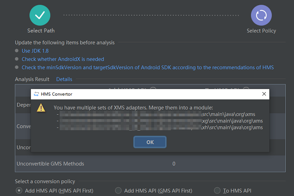Open minSdkVersion and targetSdkVersion check link
The height and width of the screenshot is (196, 294).
pos(148,67)
